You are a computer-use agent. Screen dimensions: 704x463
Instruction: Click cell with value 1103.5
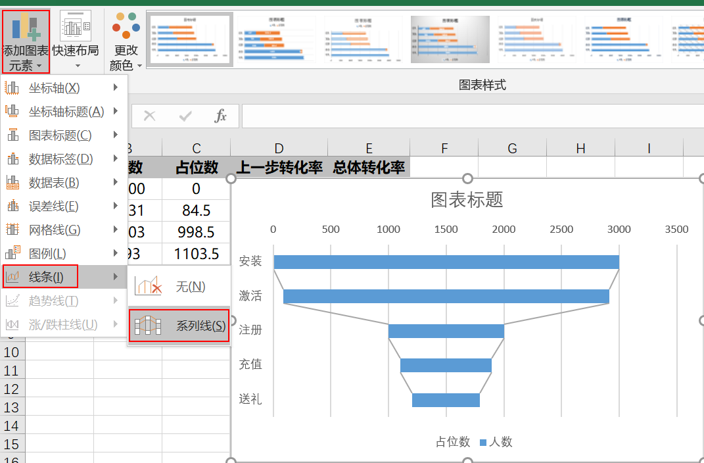(x=196, y=254)
